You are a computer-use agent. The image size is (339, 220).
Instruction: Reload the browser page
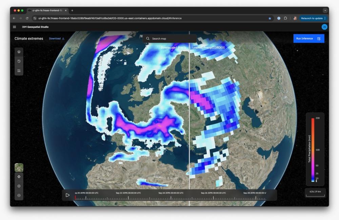(x=27, y=18)
